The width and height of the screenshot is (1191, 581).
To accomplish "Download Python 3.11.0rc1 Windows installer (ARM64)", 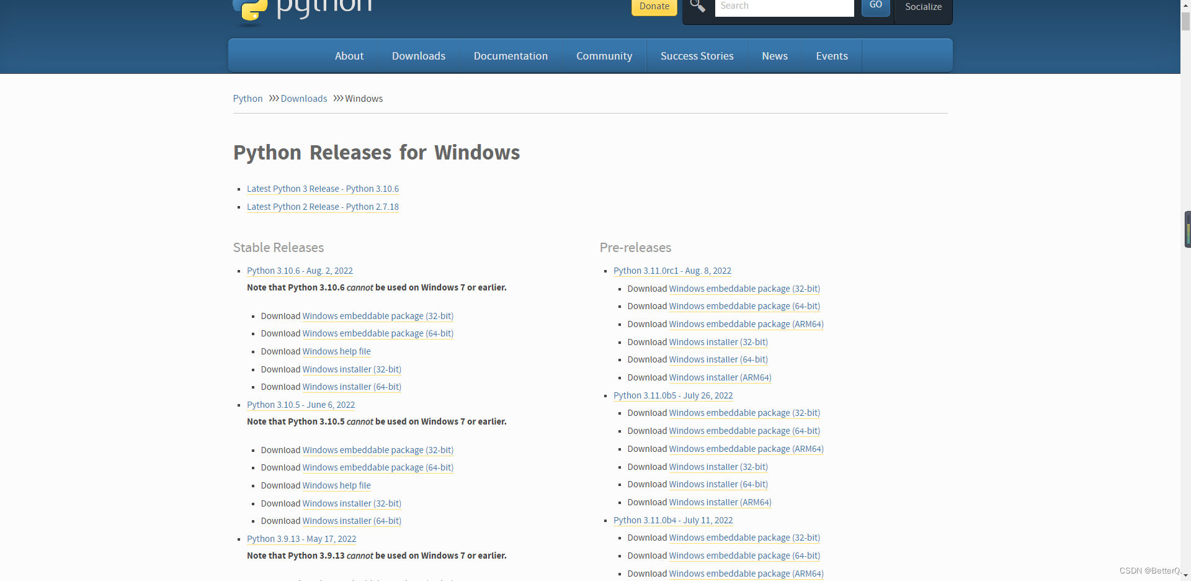I will pos(720,377).
